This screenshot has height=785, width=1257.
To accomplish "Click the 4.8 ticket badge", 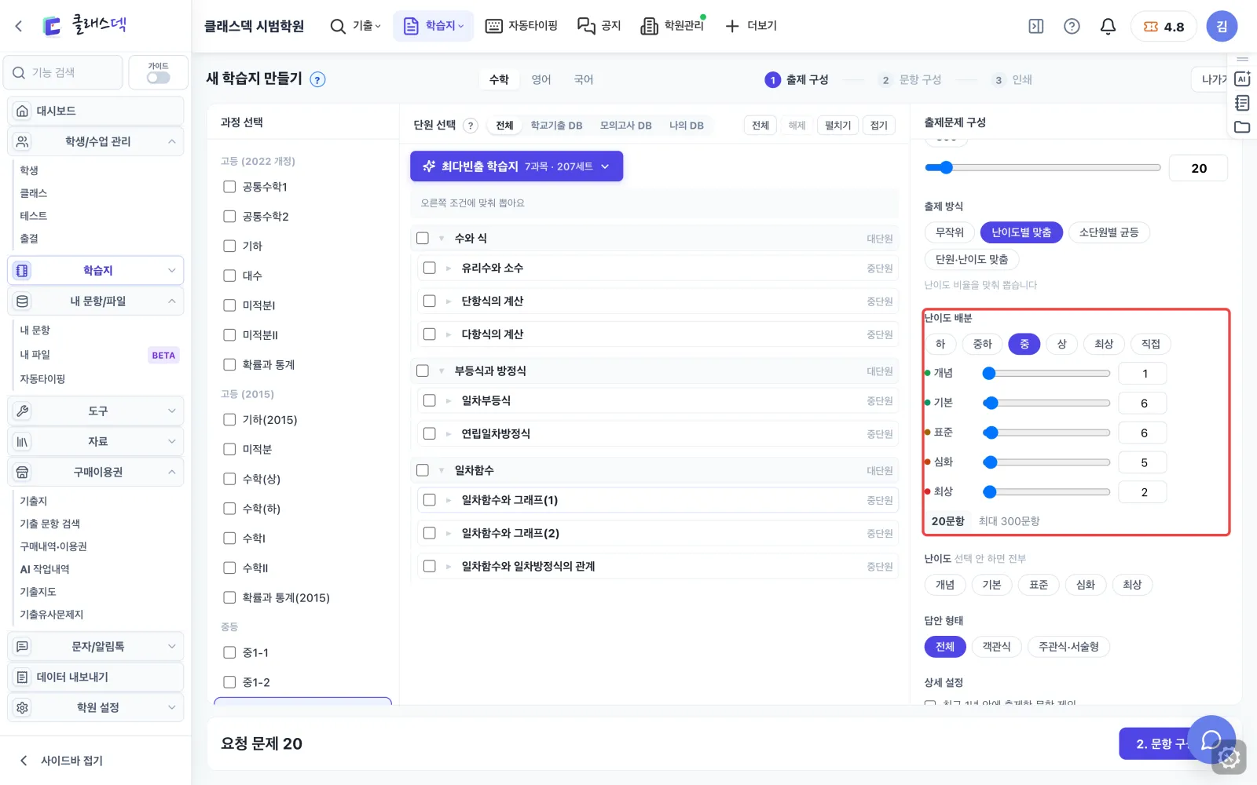I will click(1164, 26).
